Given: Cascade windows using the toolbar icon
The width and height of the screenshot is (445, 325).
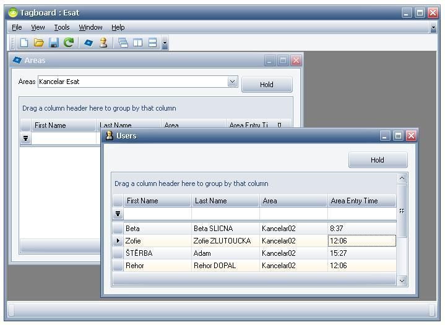Looking at the screenshot, I should (123, 43).
